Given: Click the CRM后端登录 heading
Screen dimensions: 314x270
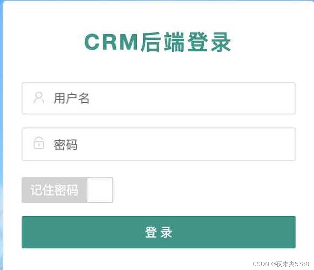Looking at the screenshot, I should [158, 42].
